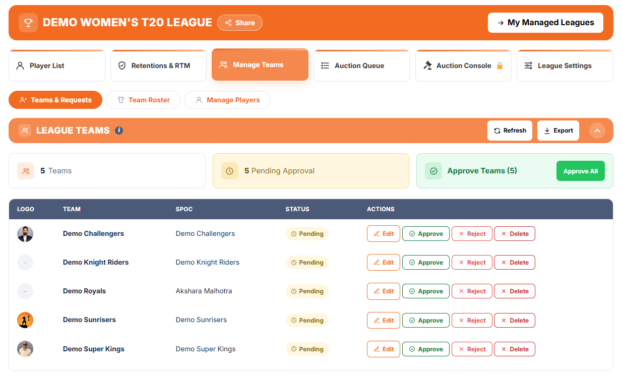The height and width of the screenshot is (376, 623).
Task: Click the checkmark icon in Approve Teams card
Action: 433,171
